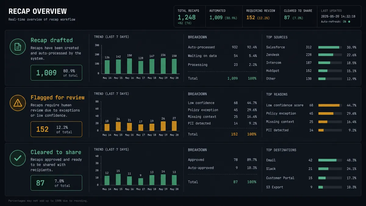Viewport: 366px width, 206px height.
Task: Click the Zendesk progress bar
Action: click(x=330, y=55)
